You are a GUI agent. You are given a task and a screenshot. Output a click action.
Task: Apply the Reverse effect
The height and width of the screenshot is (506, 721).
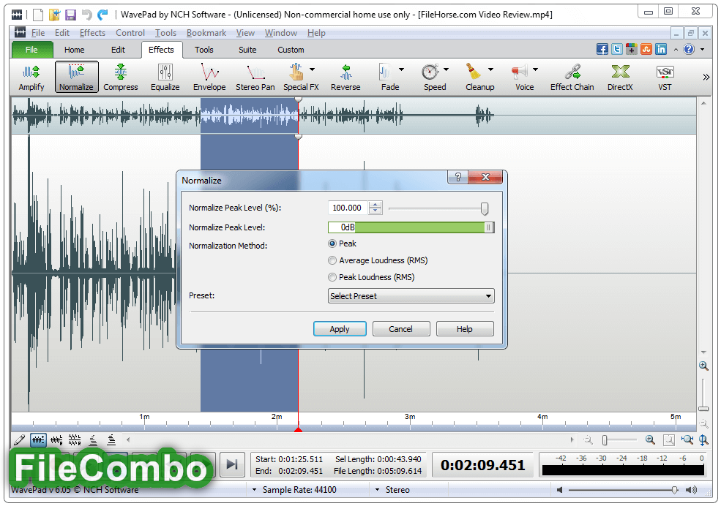(345, 77)
